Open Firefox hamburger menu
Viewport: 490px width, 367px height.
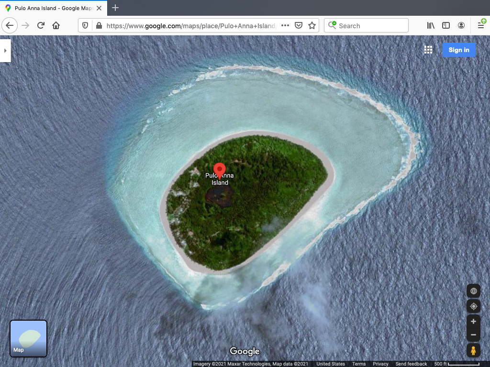tap(481, 26)
